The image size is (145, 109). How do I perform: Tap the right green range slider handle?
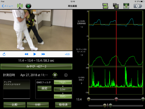coord(143,99)
